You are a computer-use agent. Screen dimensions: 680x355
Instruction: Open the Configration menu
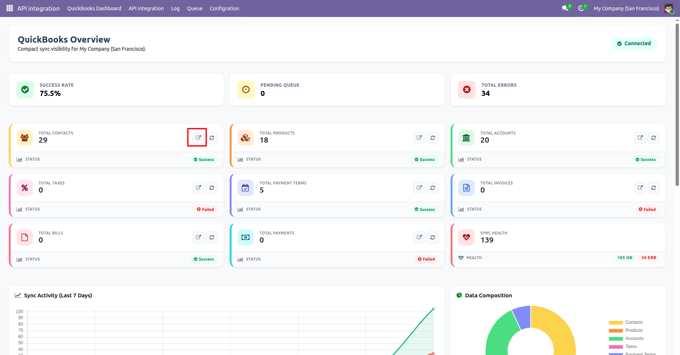click(x=224, y=8)
